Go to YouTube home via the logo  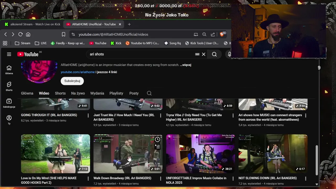click(x=28, y=54)
